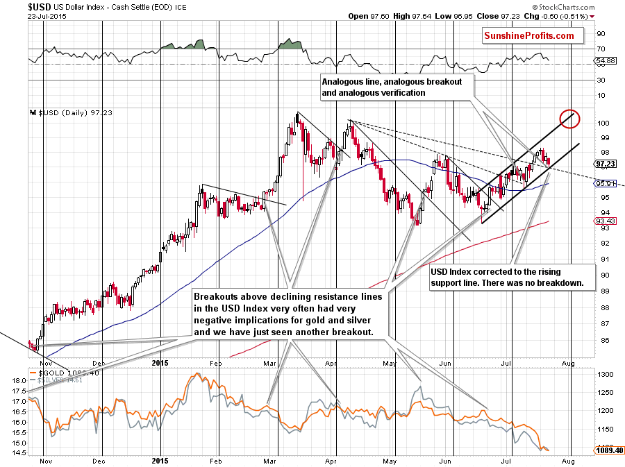Click the $SILVER 14.61 legend entry

click(56, 380)
